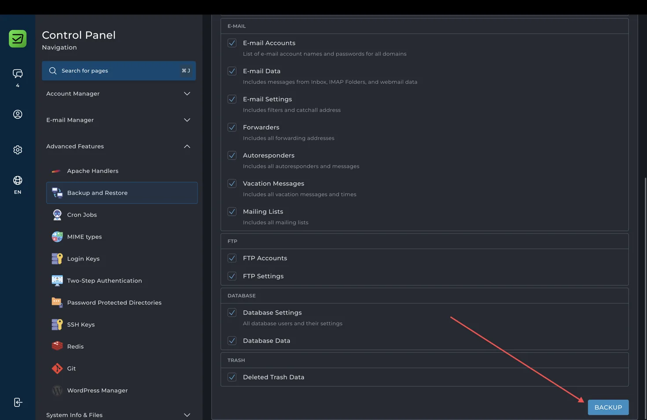Uncheck the Mailing Lists checkbox
Viewport: 647px width, 420px height.
coord(232,212)
